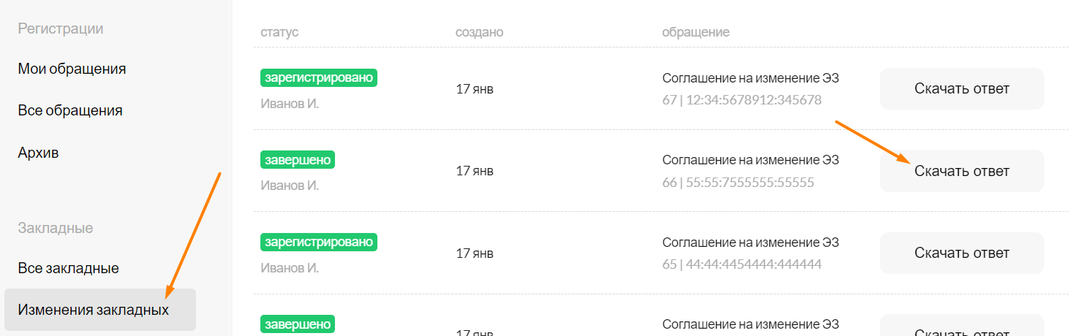Go to Все обращения section
The image size is (1078, 336).
pos(69,110)
